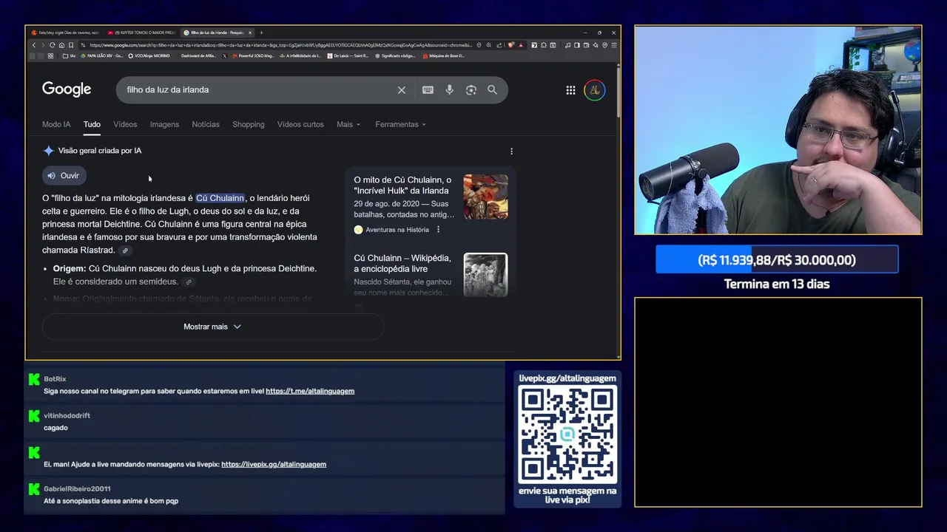Switch to RUYTER TOMOU O MAIOR browser tab
This screenshot has width=947, height=532.
click(x=141, y=33)
